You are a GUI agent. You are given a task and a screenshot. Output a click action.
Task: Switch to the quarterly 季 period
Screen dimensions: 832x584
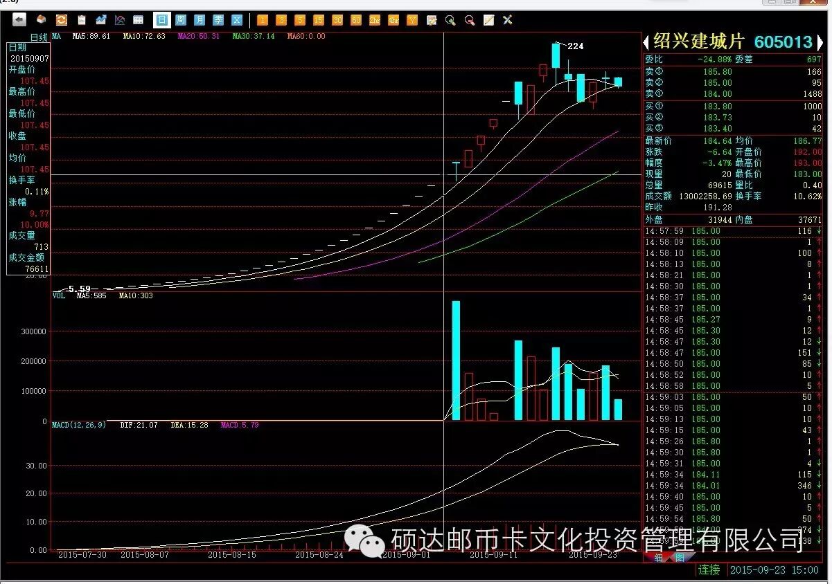218,20
